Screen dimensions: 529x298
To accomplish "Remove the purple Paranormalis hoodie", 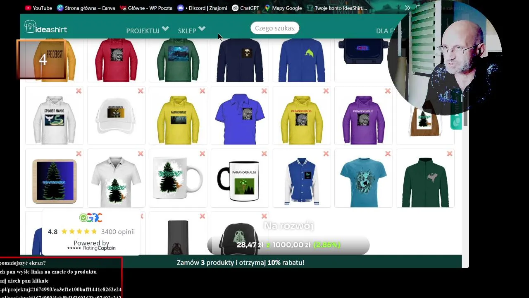I will 388,91.
